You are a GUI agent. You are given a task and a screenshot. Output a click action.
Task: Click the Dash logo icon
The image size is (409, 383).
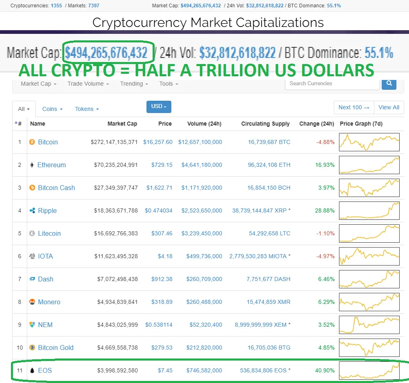pyautogui.click(x=32, y=279)
